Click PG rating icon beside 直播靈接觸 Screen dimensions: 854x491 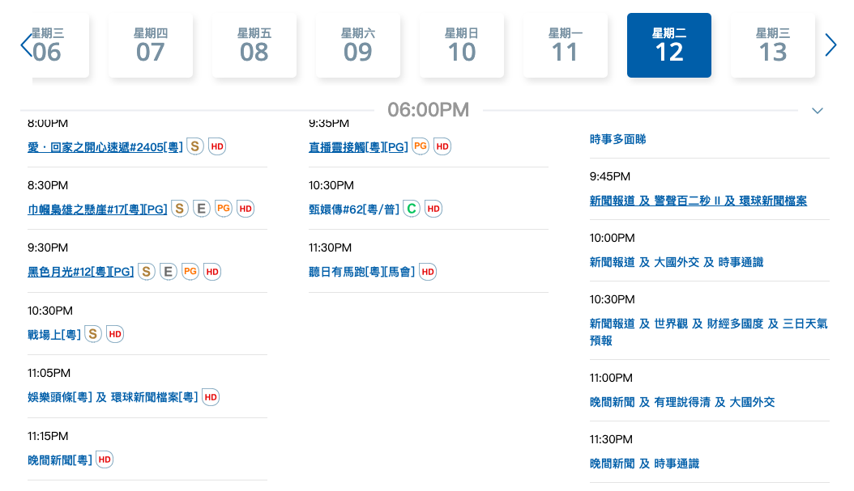(420, 146)
